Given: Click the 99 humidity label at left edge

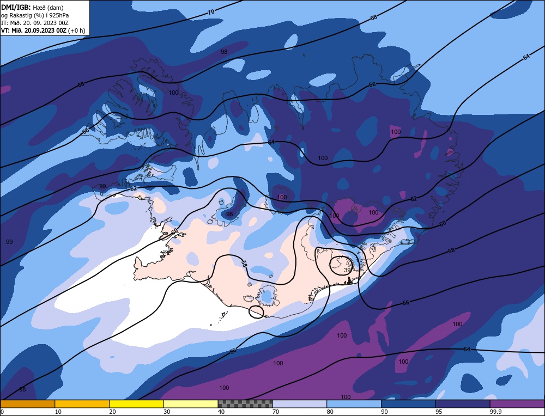Looking at the screenshot, I should 9,242.
